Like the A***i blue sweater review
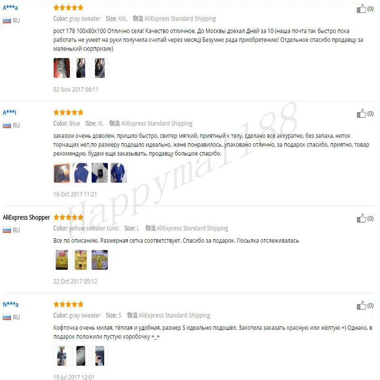This screenshot has height=380, width=380. pos(361,113)
